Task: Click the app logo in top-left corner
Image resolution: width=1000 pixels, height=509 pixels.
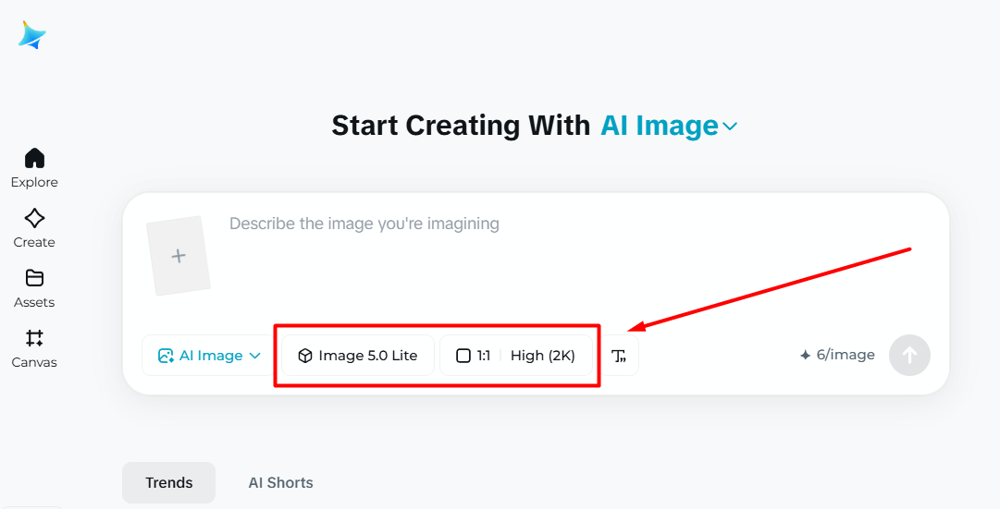Action: 32,35
